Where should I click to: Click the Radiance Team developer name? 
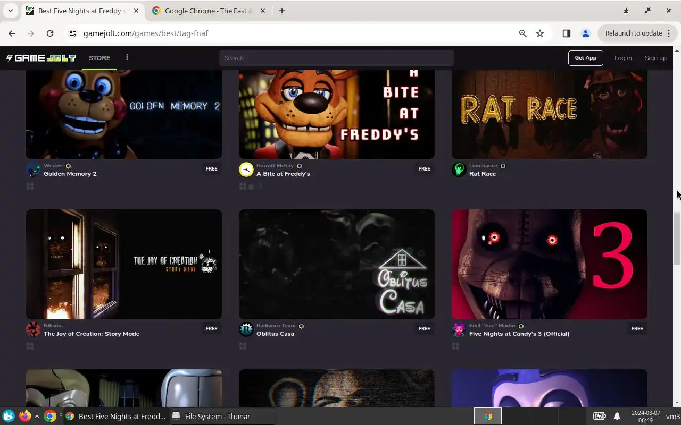276,326
